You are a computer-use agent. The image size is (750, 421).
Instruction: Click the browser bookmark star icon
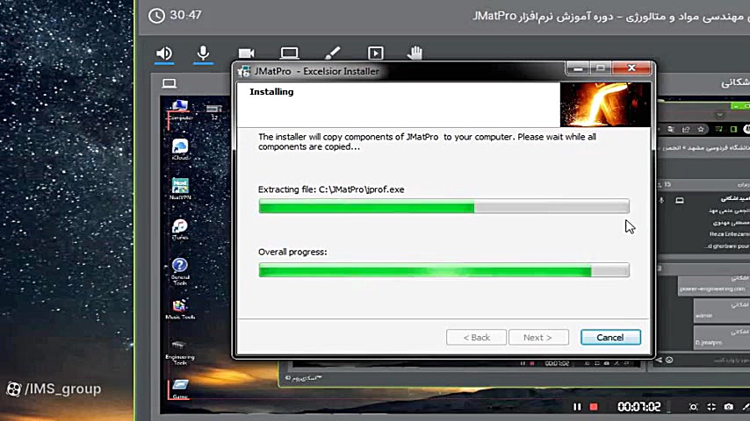pos(701,129)
